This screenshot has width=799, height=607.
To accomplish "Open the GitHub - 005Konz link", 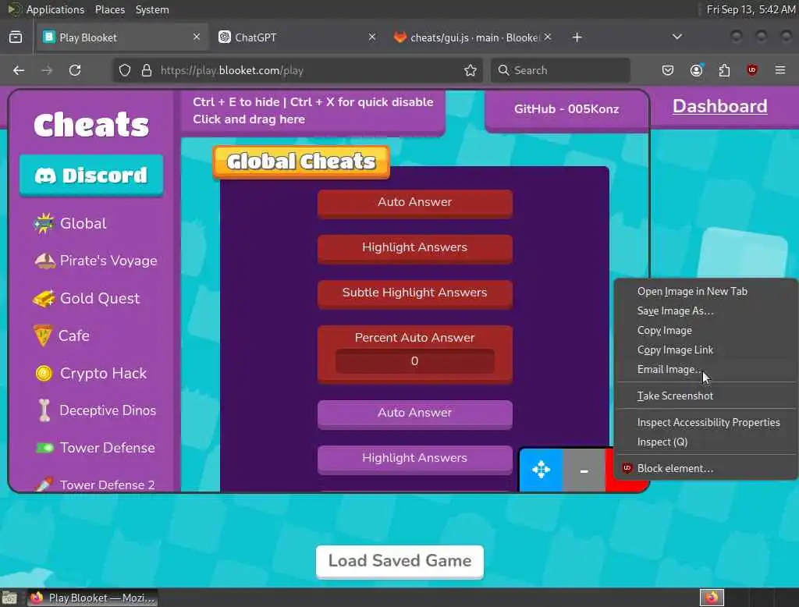I will [x=566, y=109].
